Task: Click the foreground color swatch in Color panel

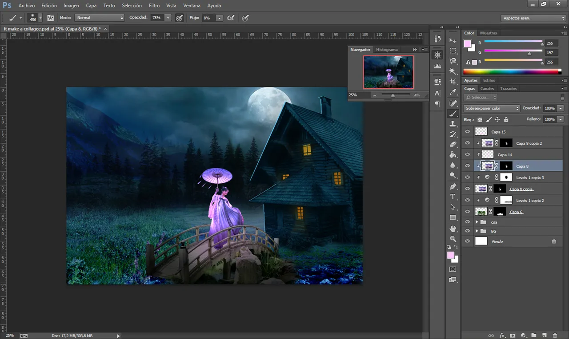Action: (x=467, y=43)
